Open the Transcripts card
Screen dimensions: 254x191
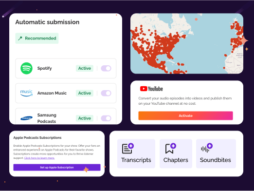click(x=136, y=153)
